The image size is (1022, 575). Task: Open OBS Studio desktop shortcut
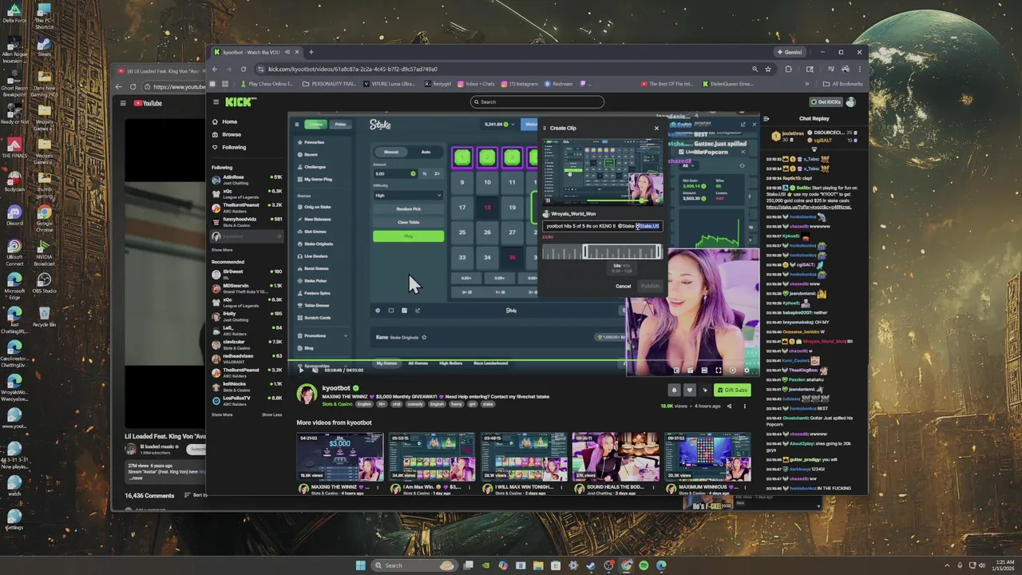[44, 283]
